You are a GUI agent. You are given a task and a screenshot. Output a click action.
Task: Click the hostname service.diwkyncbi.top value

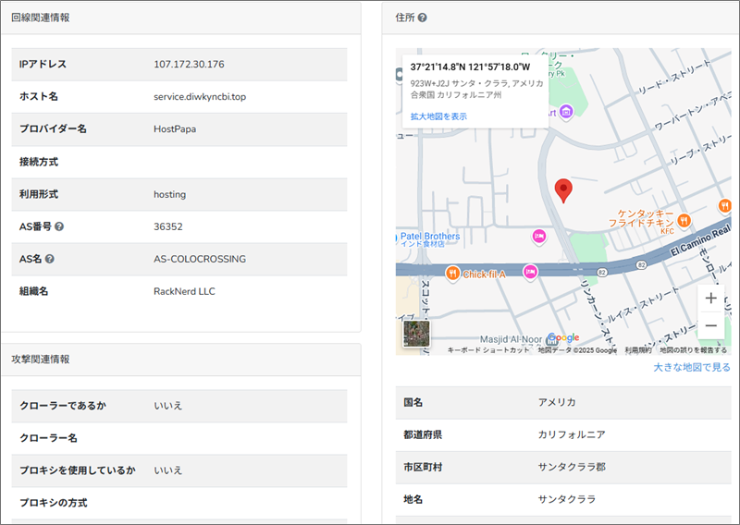pyautogui.click(x=200, y=96)
